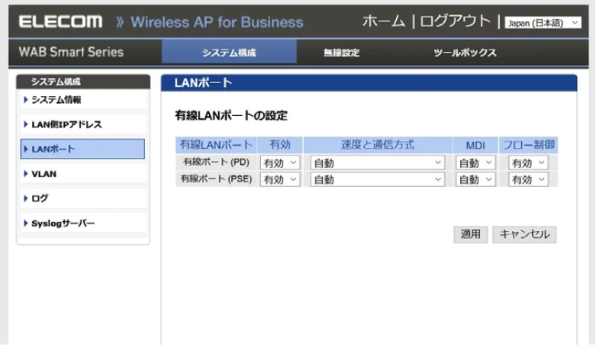596x347 pixels.
Task: Click the 有線ポート (PSE) row label
Action: coord(216,178)
